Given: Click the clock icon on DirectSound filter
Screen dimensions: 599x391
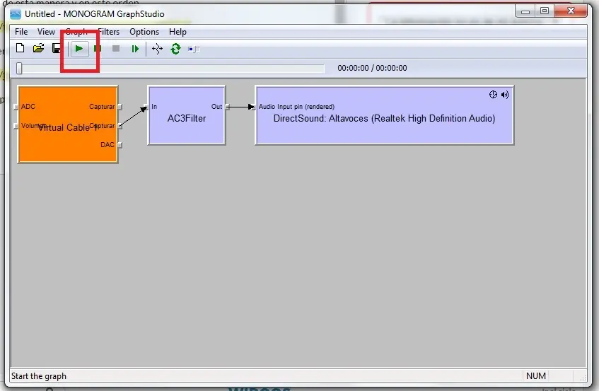Looking at the screenshot, I should (493, 95).
